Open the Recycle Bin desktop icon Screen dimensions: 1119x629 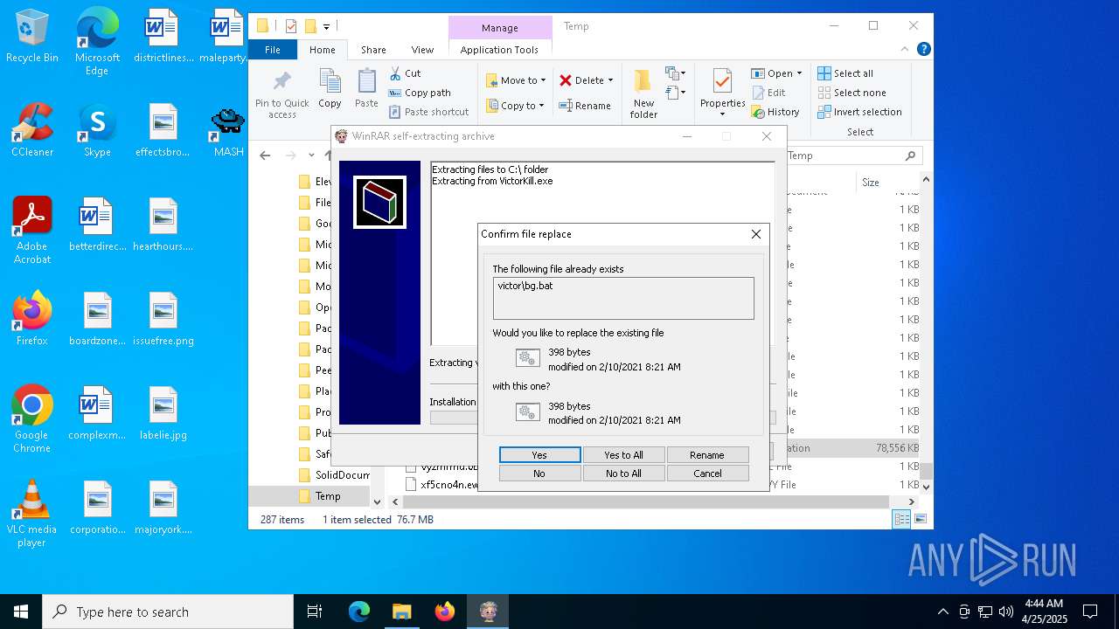(x=32, y=37)
